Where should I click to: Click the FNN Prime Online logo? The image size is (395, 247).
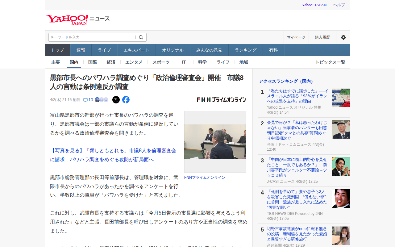point(221,100)
